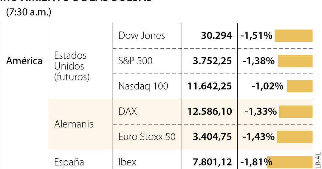Click the -1,51% Dow Jones change
The height and width of the screenshot is (169, 322).
pos(256,35)
